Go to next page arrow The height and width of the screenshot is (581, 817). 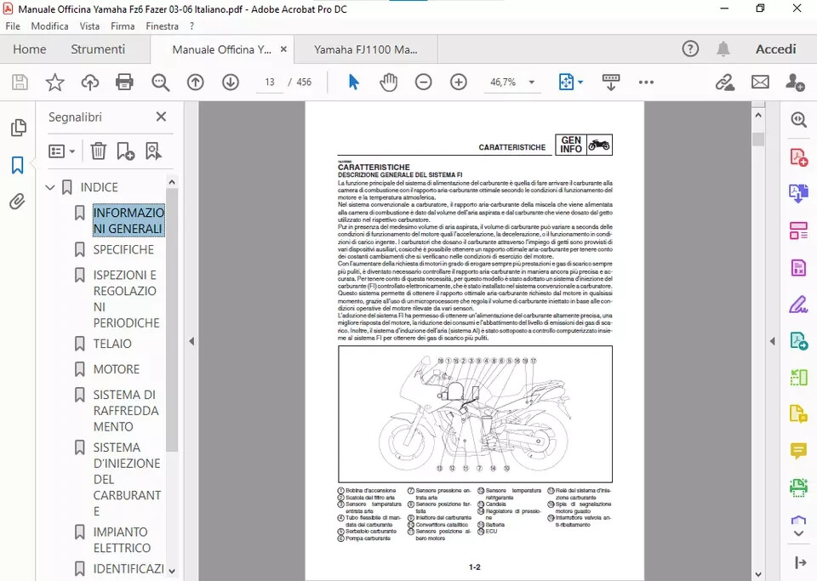pos(231,83)
